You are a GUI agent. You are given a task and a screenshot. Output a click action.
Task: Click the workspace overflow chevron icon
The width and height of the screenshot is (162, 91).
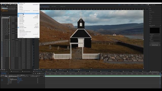(x=146, y=5)
